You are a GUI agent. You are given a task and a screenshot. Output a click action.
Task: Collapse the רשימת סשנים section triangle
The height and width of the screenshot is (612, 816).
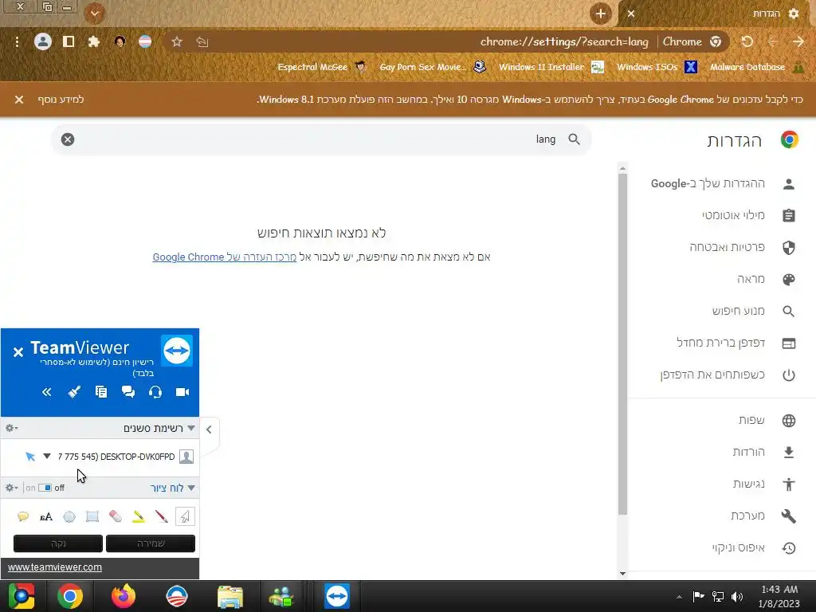[x=191, y=428]
